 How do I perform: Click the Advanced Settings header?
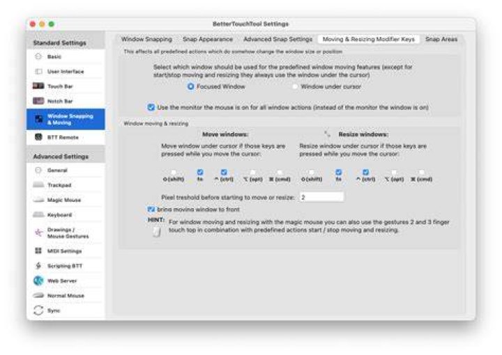coord(61,156)
